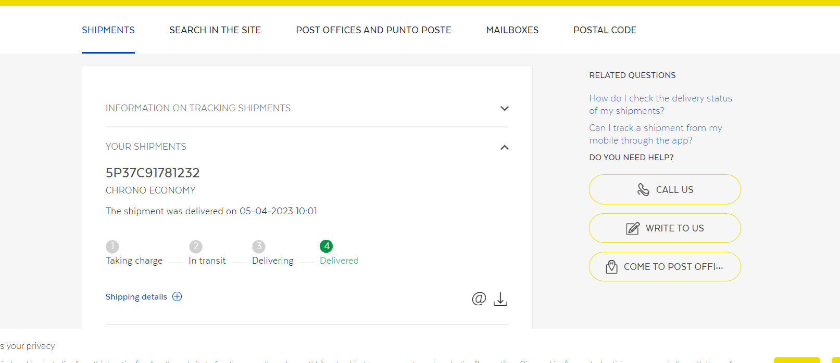Click the email @ icon for the shipment
Screen dimensions: 840x363
(x=479, y=299)
